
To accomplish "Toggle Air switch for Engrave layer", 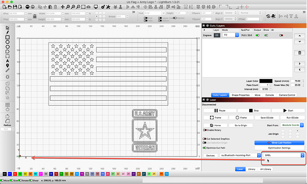I will (281, 35).
